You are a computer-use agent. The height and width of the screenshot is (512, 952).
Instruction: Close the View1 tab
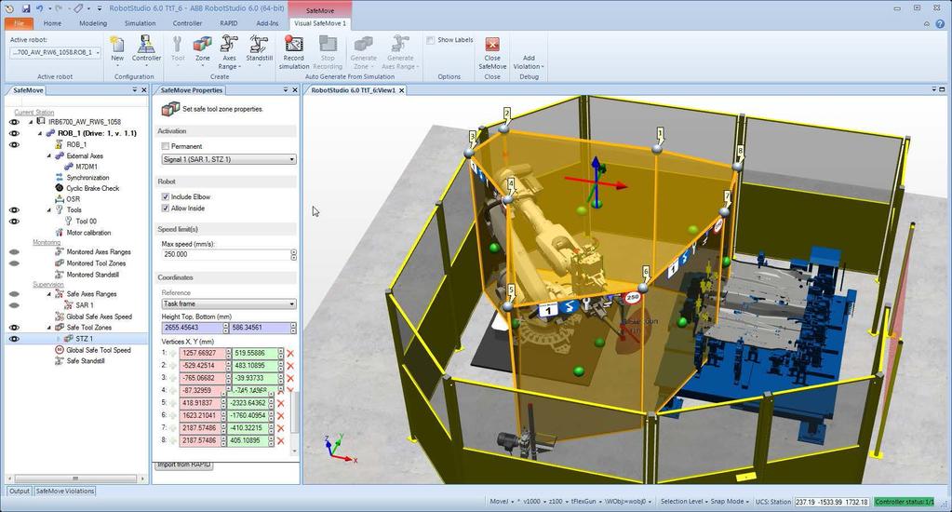point(401,90)
